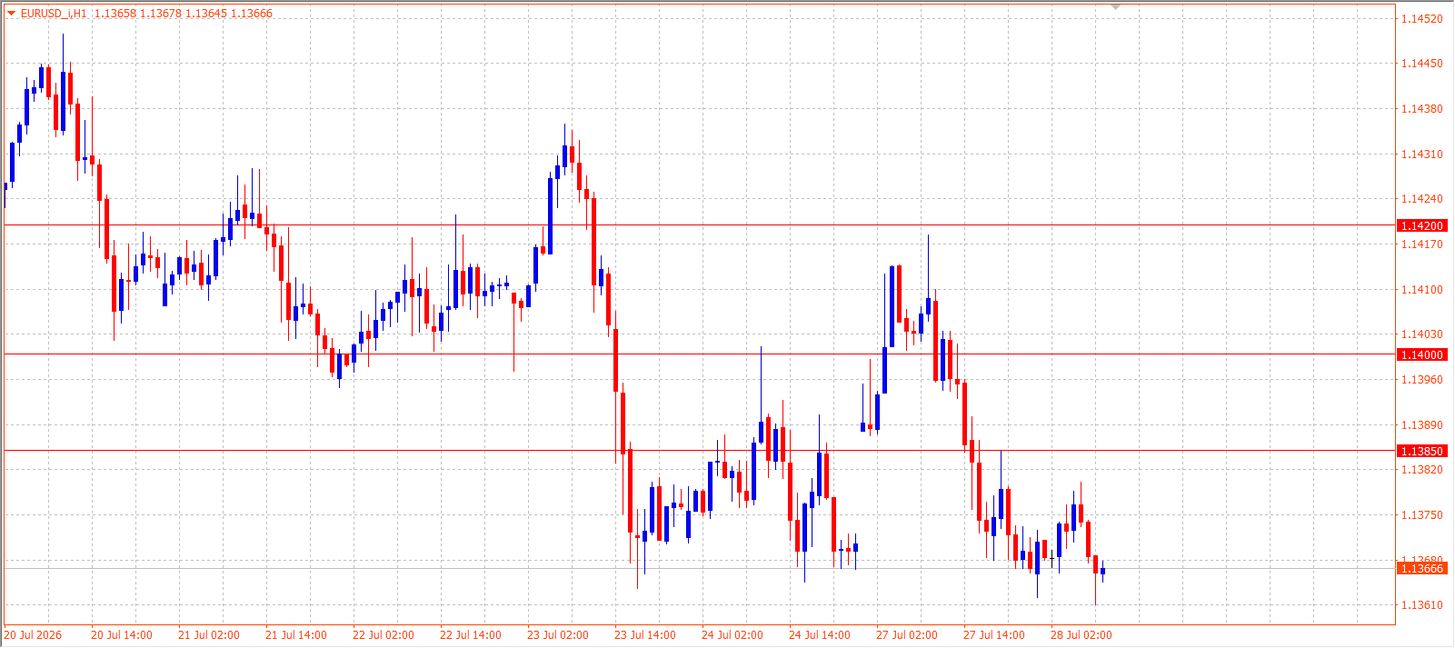Select the red 1.13850 price tag
This screenshot has height=648, width=1455.
click(x=1421, y=451)
